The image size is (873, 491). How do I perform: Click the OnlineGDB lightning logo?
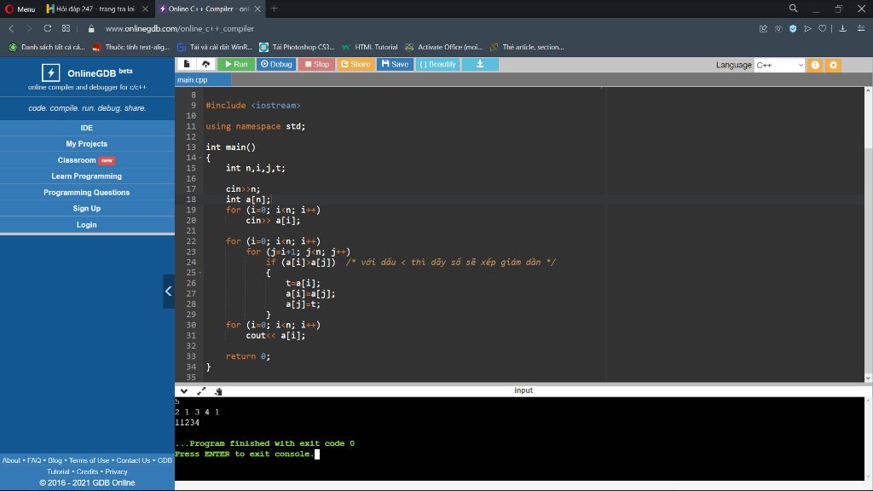coord(50,72)
